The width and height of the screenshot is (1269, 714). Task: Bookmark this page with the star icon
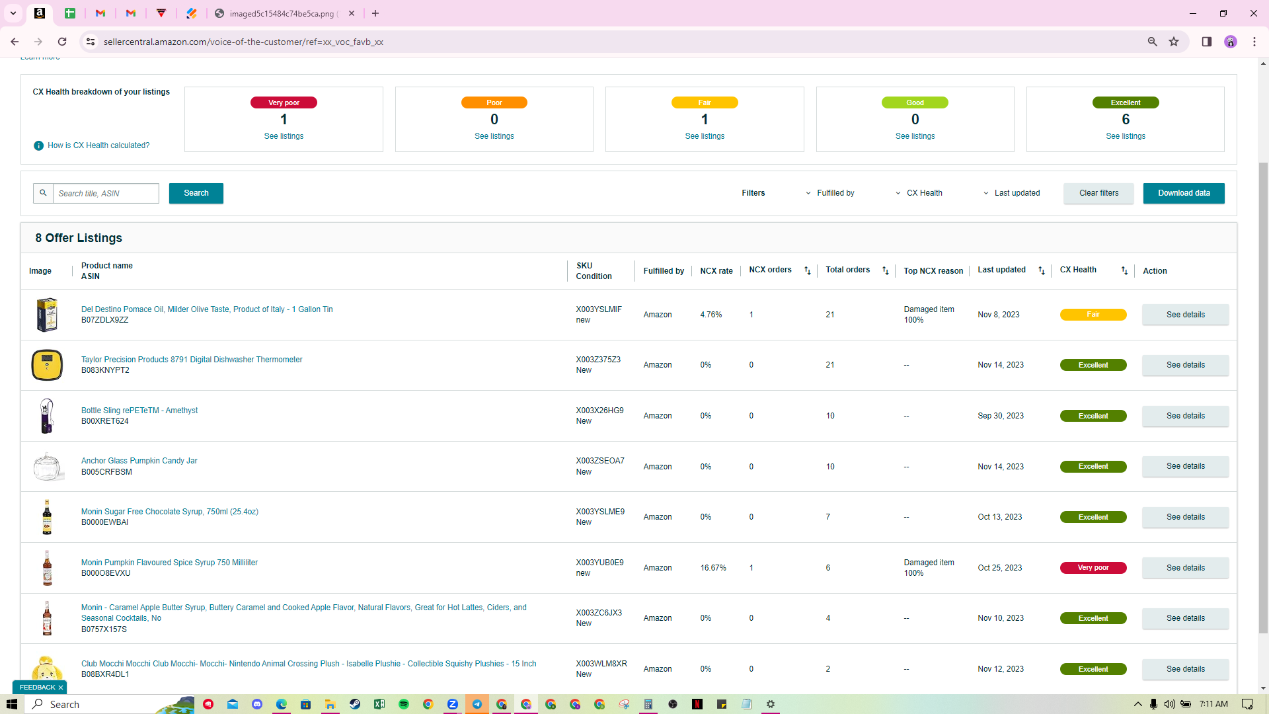click(1174, 42)
